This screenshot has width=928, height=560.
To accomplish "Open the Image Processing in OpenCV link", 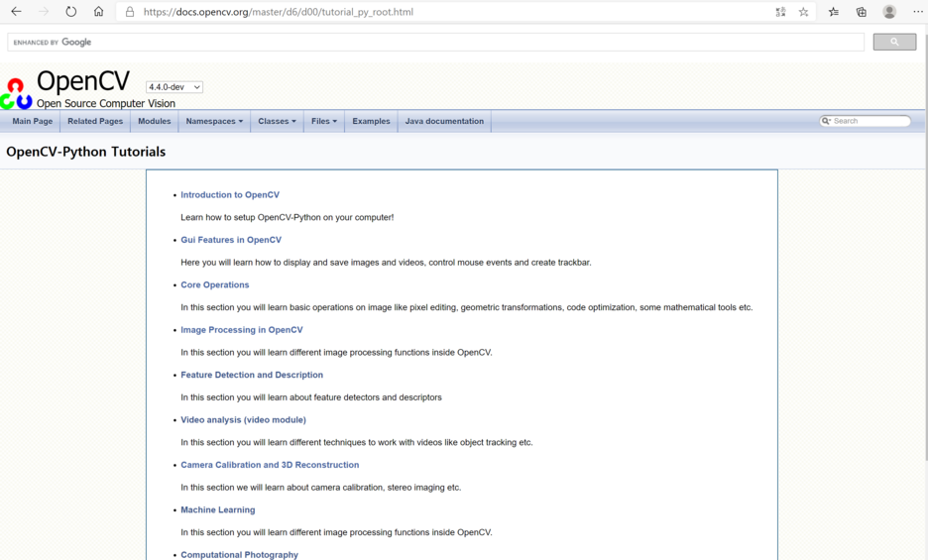I will point(242,330).
